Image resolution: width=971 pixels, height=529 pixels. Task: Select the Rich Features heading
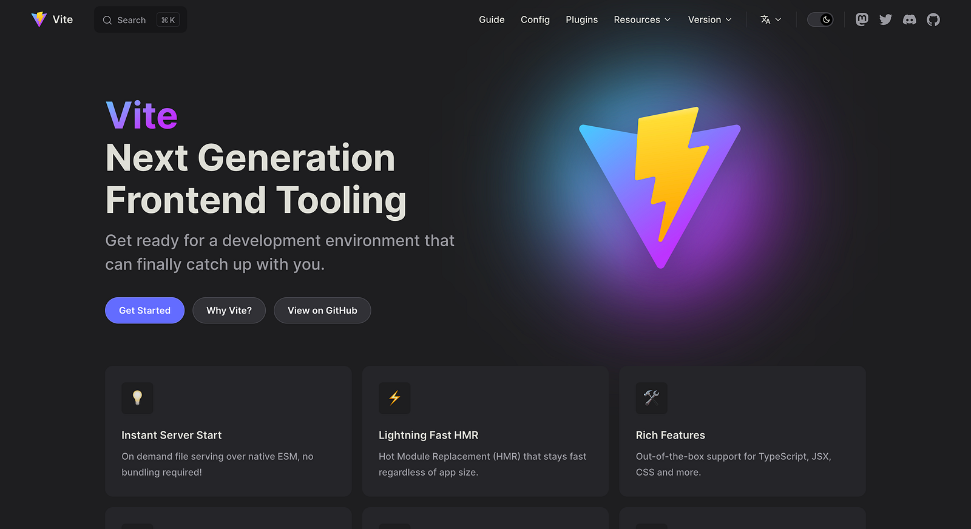[671, 435]
